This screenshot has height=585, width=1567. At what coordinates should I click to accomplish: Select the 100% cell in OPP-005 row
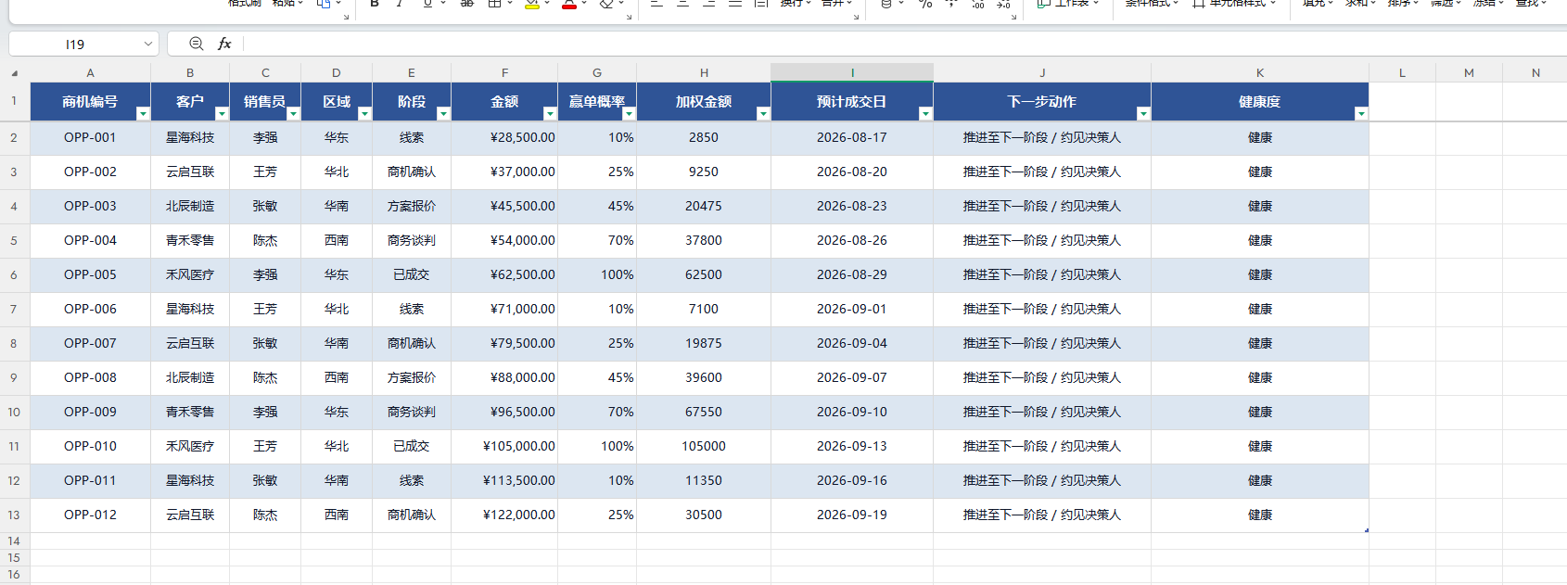coord(597,274)
